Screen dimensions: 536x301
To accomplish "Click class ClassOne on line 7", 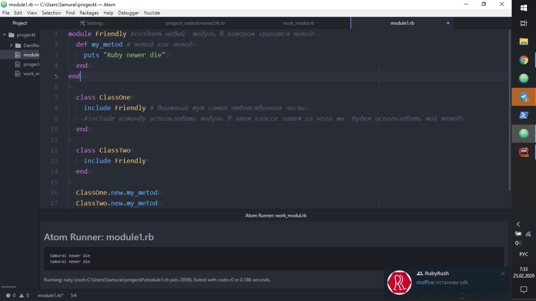I will coord(103,98).
